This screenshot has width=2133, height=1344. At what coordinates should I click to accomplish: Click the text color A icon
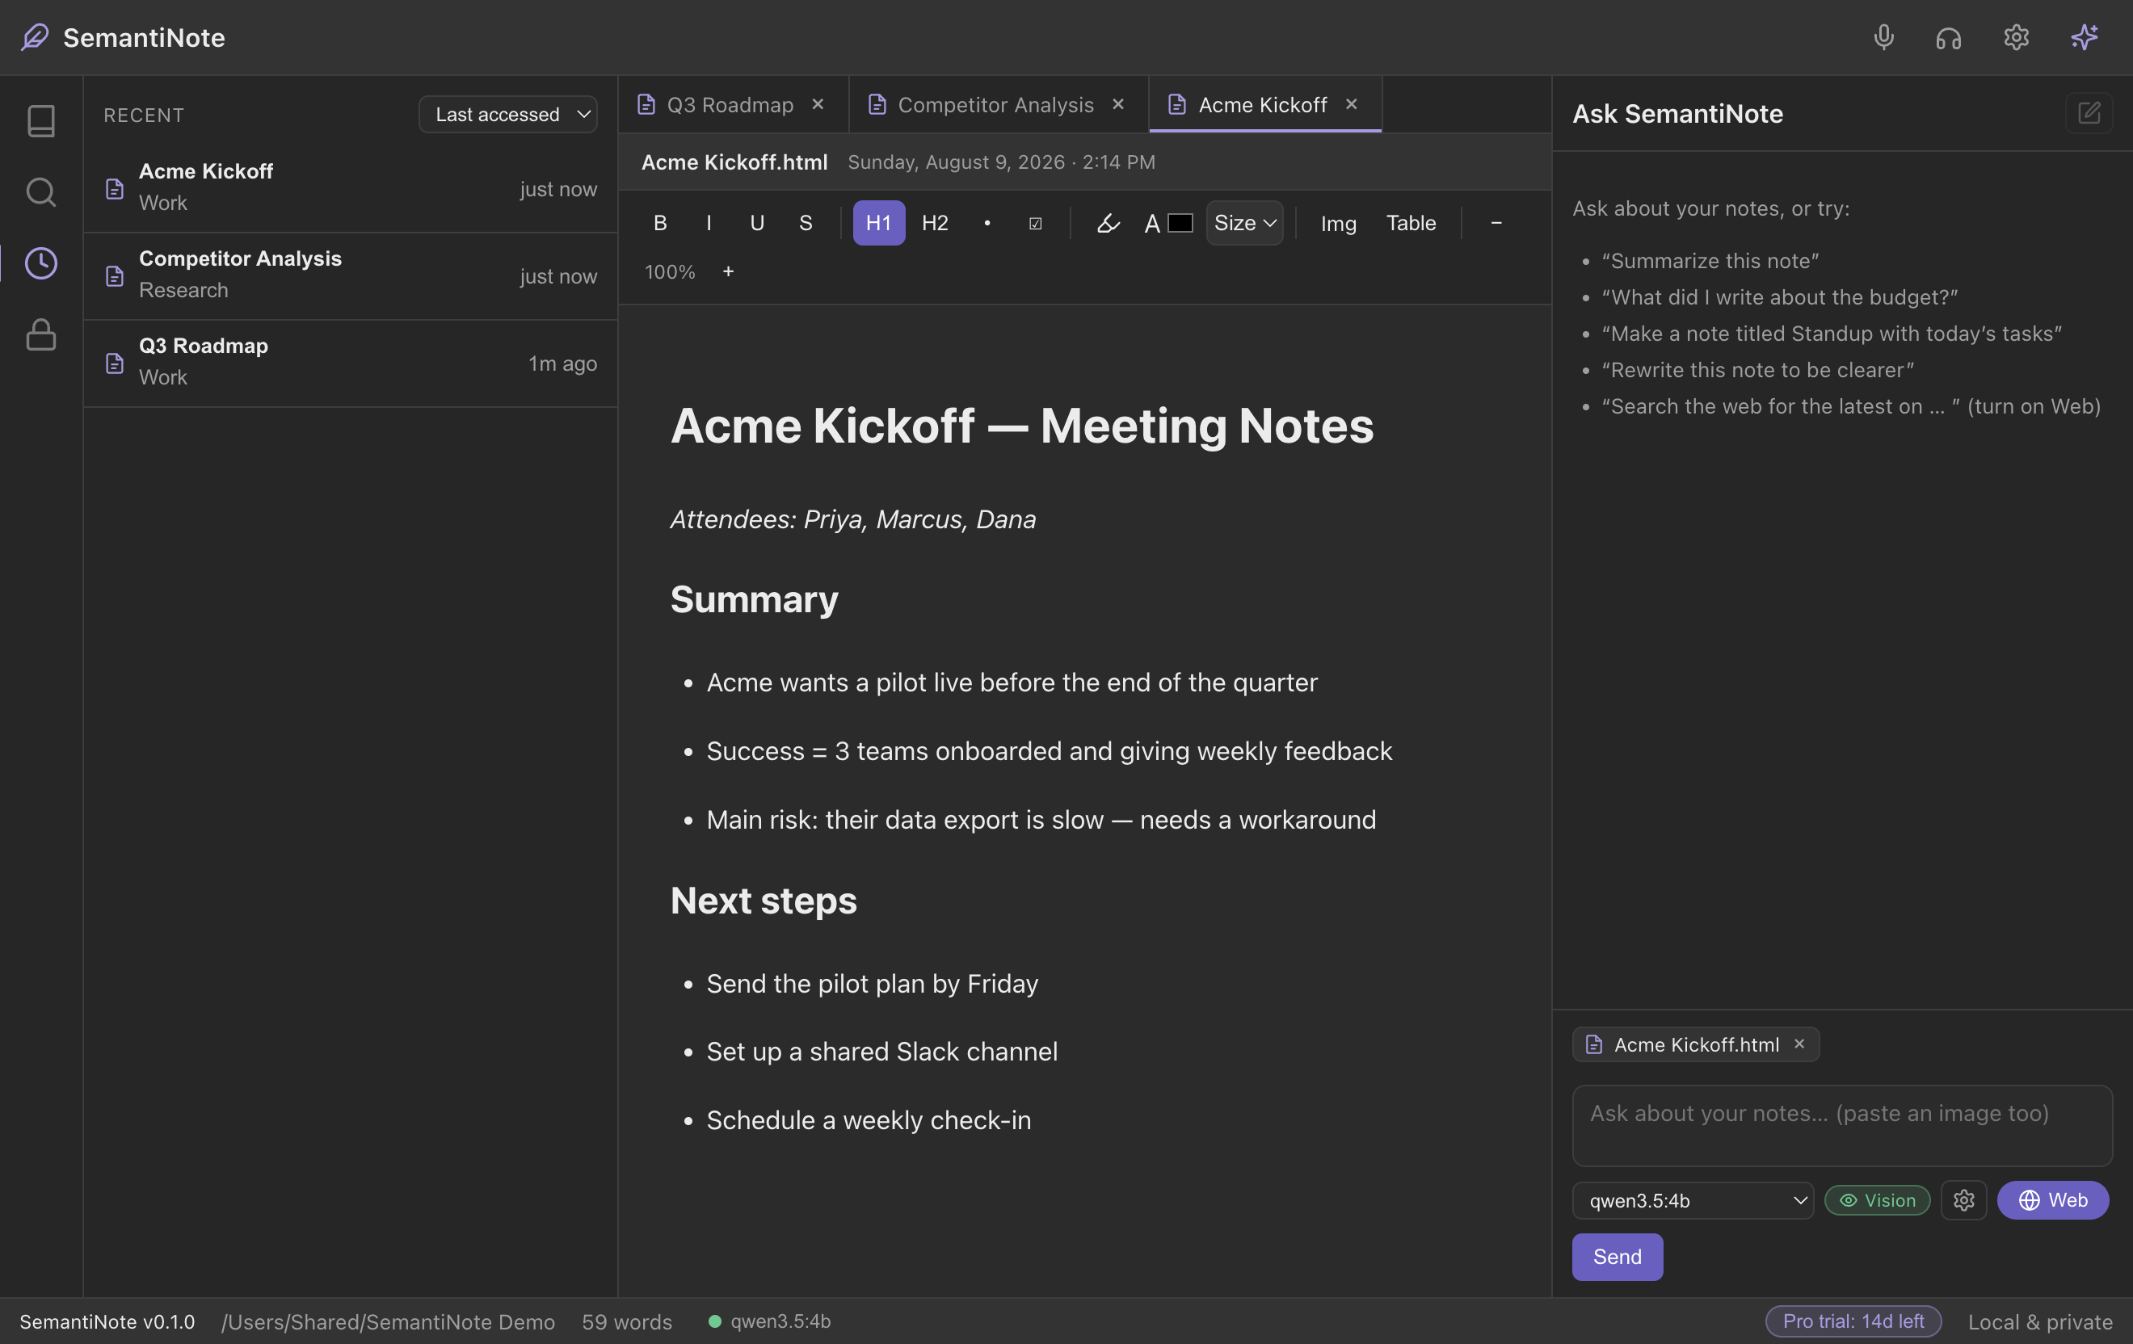tap(1151, 223)
